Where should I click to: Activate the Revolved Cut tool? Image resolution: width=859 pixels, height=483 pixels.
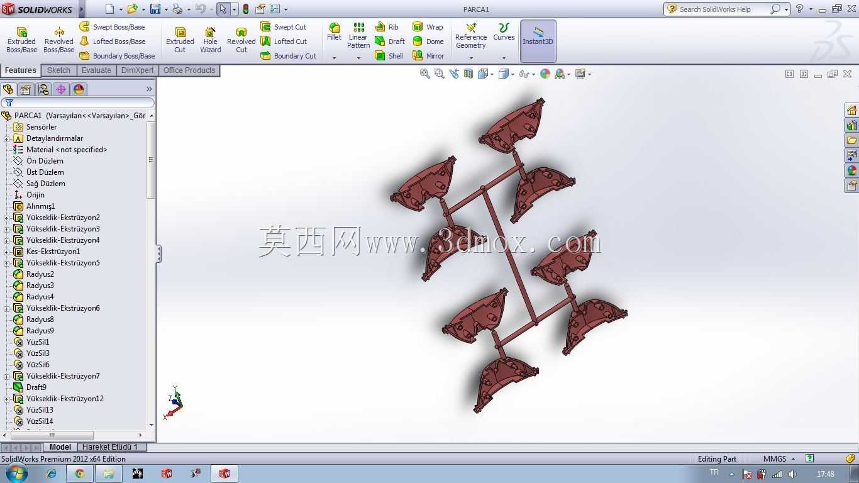pyautogui.click(x=241, y=40)
